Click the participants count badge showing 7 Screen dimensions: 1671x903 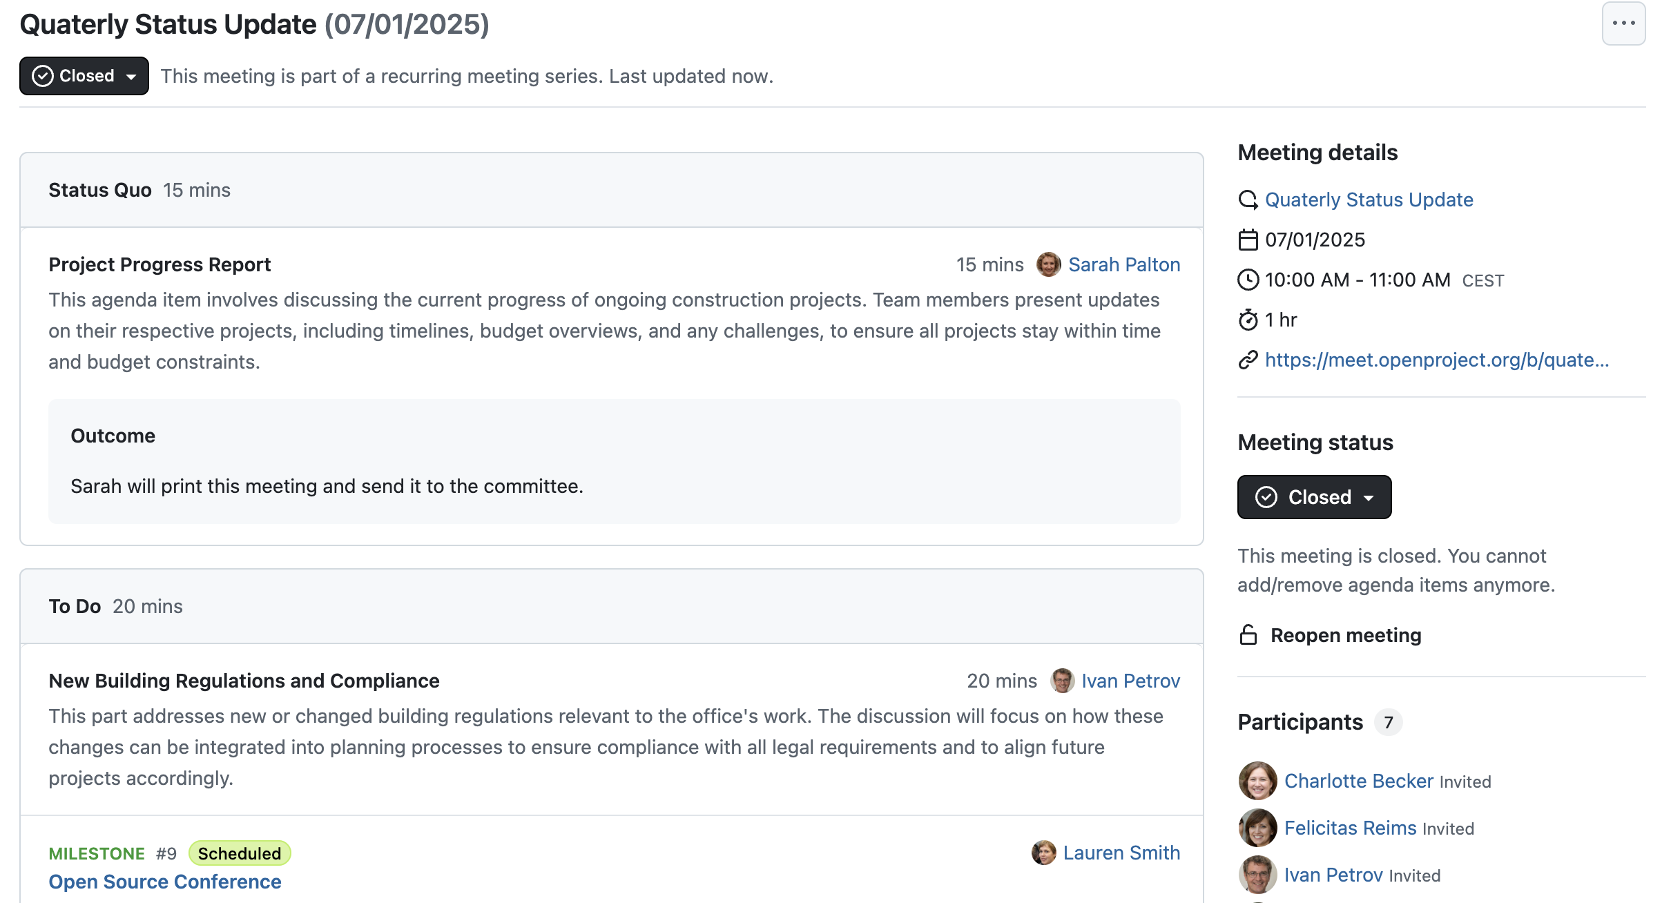click(1389, 722)
